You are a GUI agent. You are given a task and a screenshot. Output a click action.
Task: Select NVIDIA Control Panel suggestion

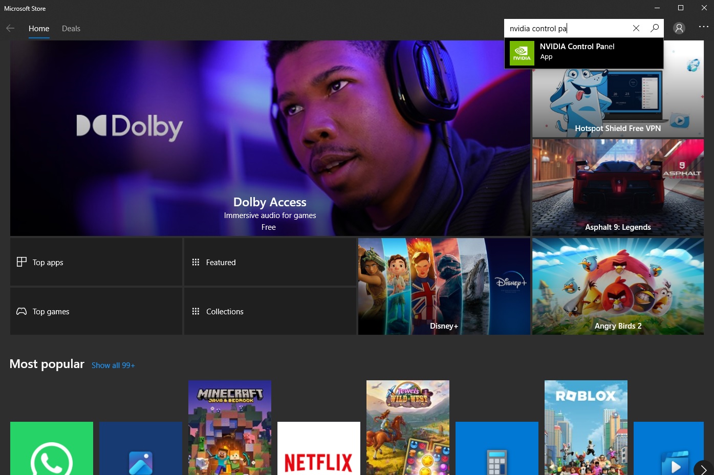pos(584,53)
